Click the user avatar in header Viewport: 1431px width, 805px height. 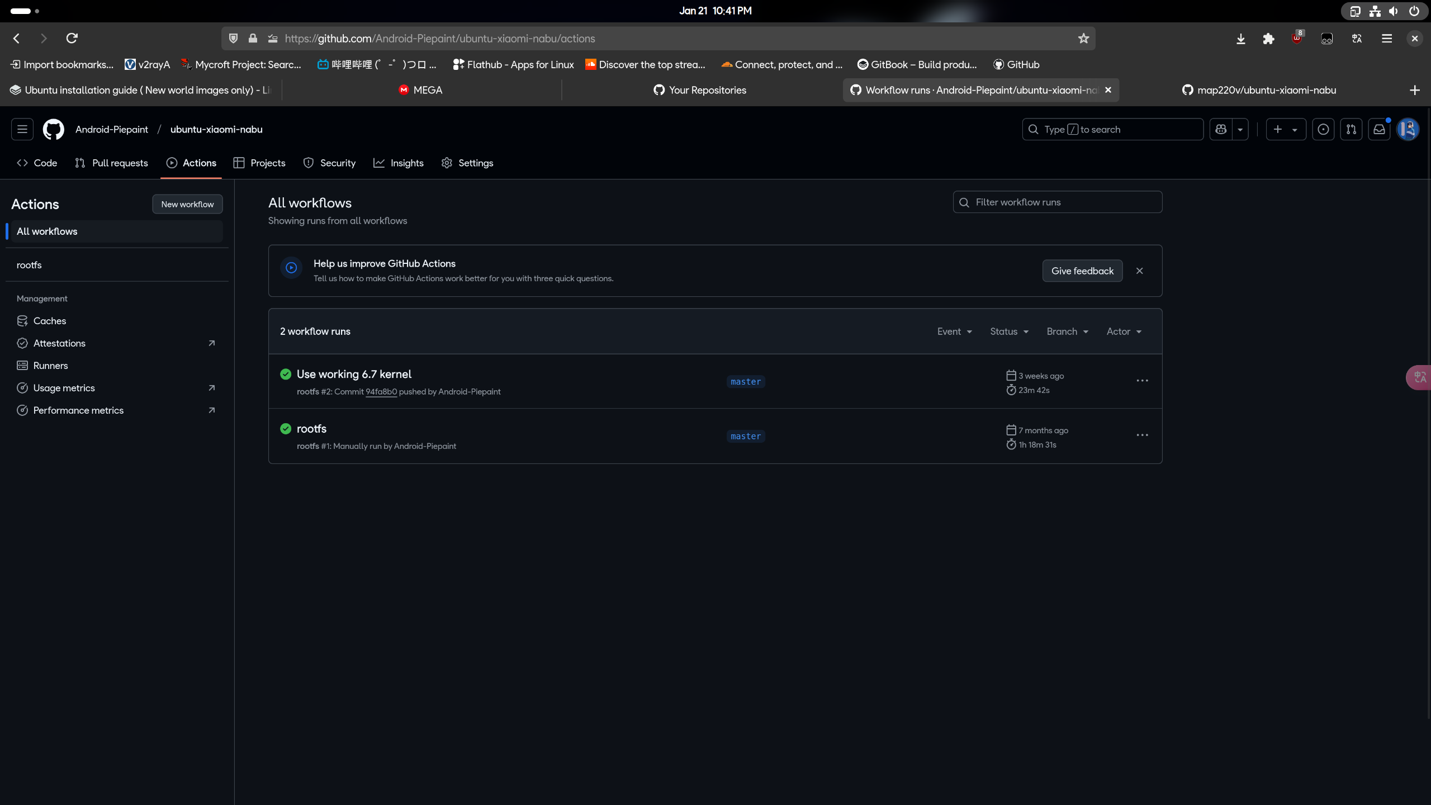pyautogui.click(x=1408, y=129)
